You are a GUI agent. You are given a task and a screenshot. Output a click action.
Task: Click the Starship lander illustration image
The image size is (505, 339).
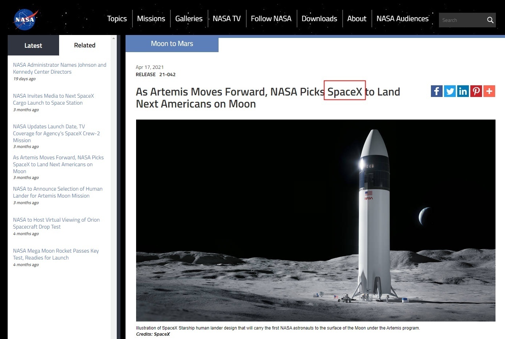pos(316,220)
